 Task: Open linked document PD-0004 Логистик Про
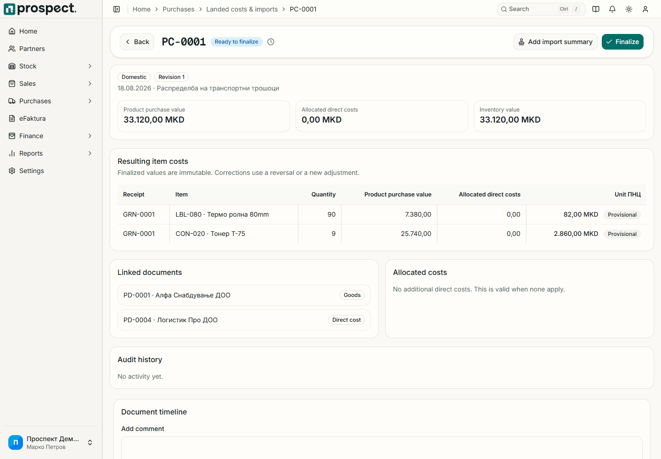244,320
